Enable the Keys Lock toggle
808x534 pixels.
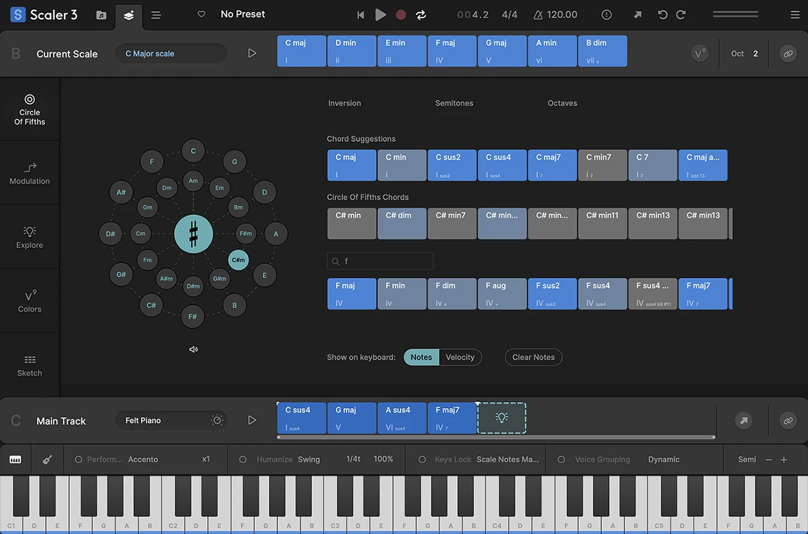pos(422,460)
